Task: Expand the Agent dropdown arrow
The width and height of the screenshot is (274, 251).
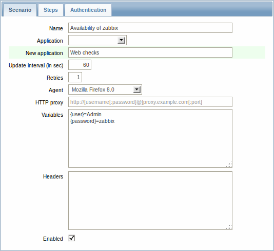Action: [x=136, y=89]
